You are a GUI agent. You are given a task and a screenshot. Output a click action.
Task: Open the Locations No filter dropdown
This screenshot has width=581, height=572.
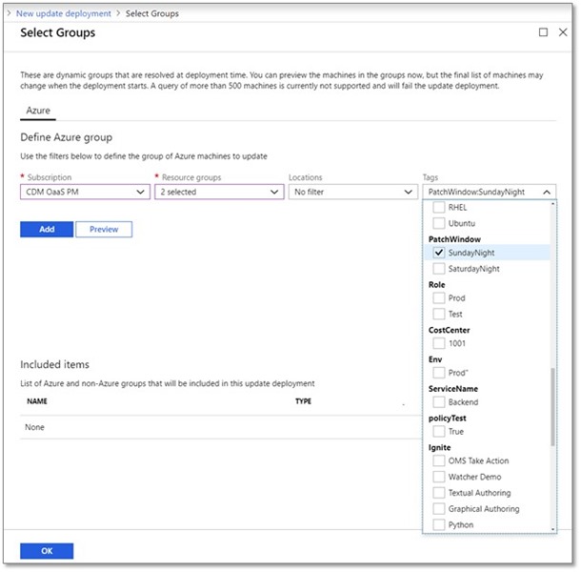(x=353, y=193)
